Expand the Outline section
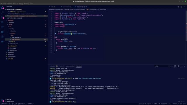Screen dimensions: 187x105 (x=9, y=99)
